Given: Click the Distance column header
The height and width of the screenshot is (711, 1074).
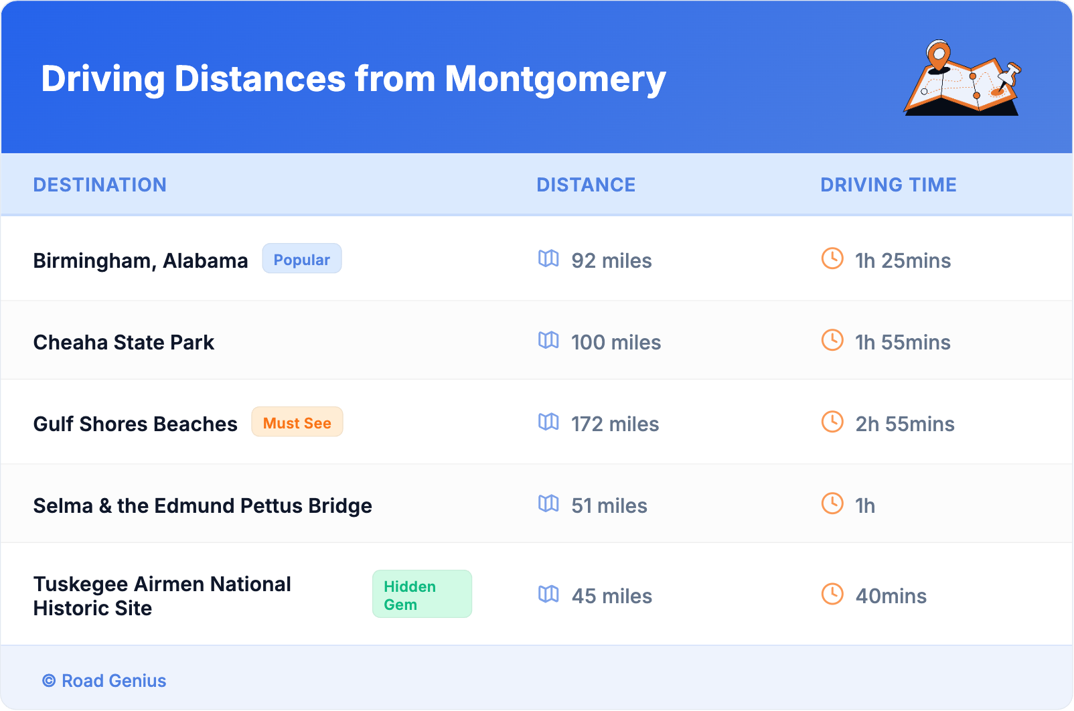Looking at the screenshot, I should coord(586,185).
